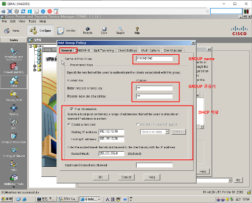The width and height of the screenshot is (252, 203).
Task: Open taskbar Internet Explorer group dropdown
Action: 99,199
